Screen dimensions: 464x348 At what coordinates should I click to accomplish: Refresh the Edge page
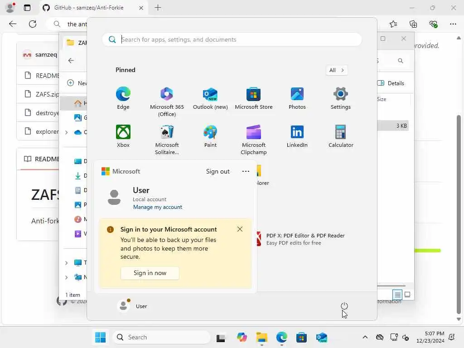coord(33,24)
